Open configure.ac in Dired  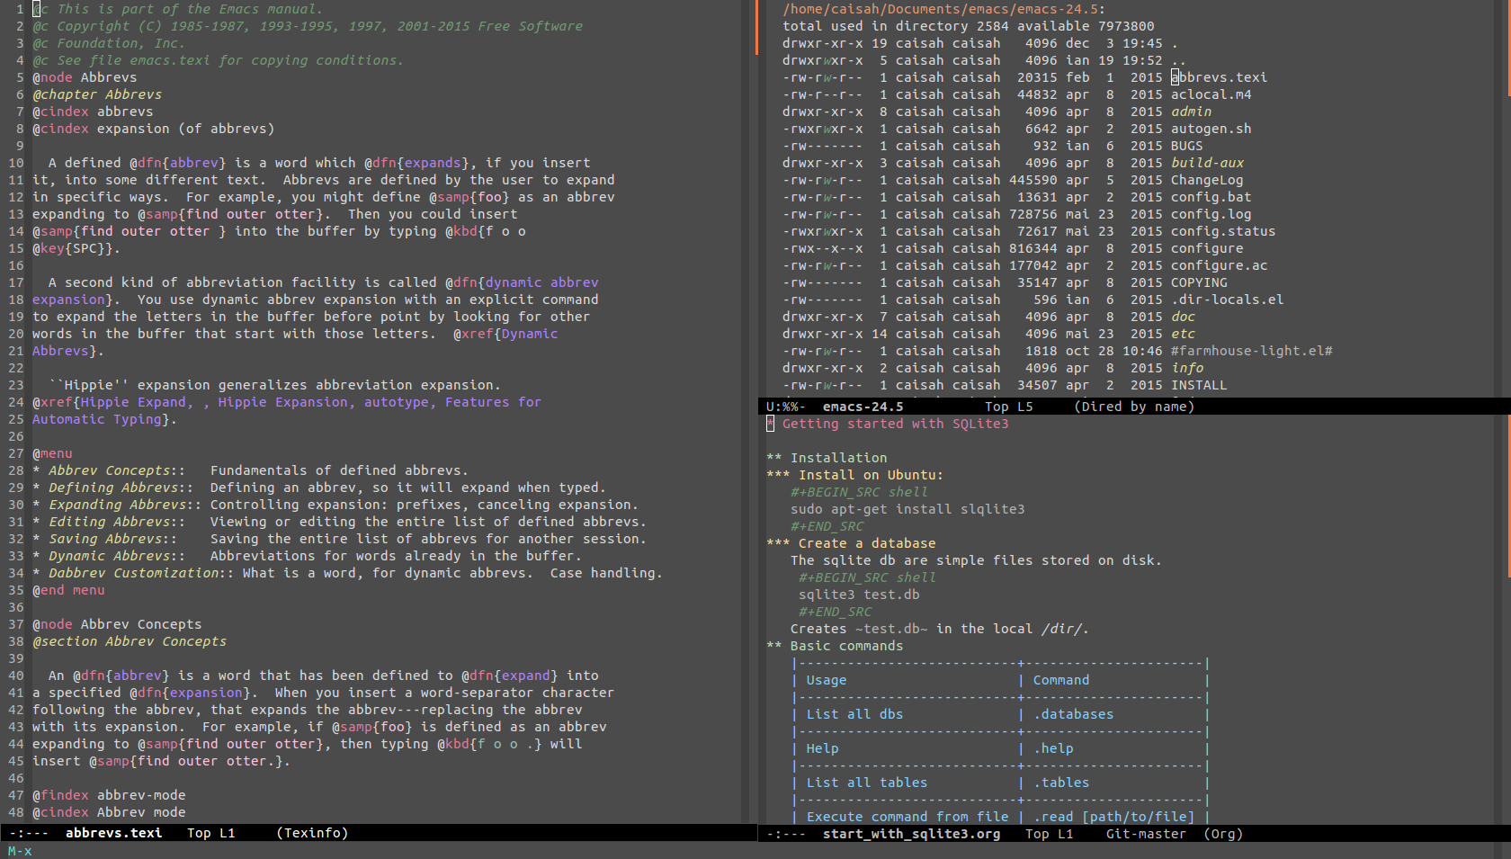(x=1219, y=265)
